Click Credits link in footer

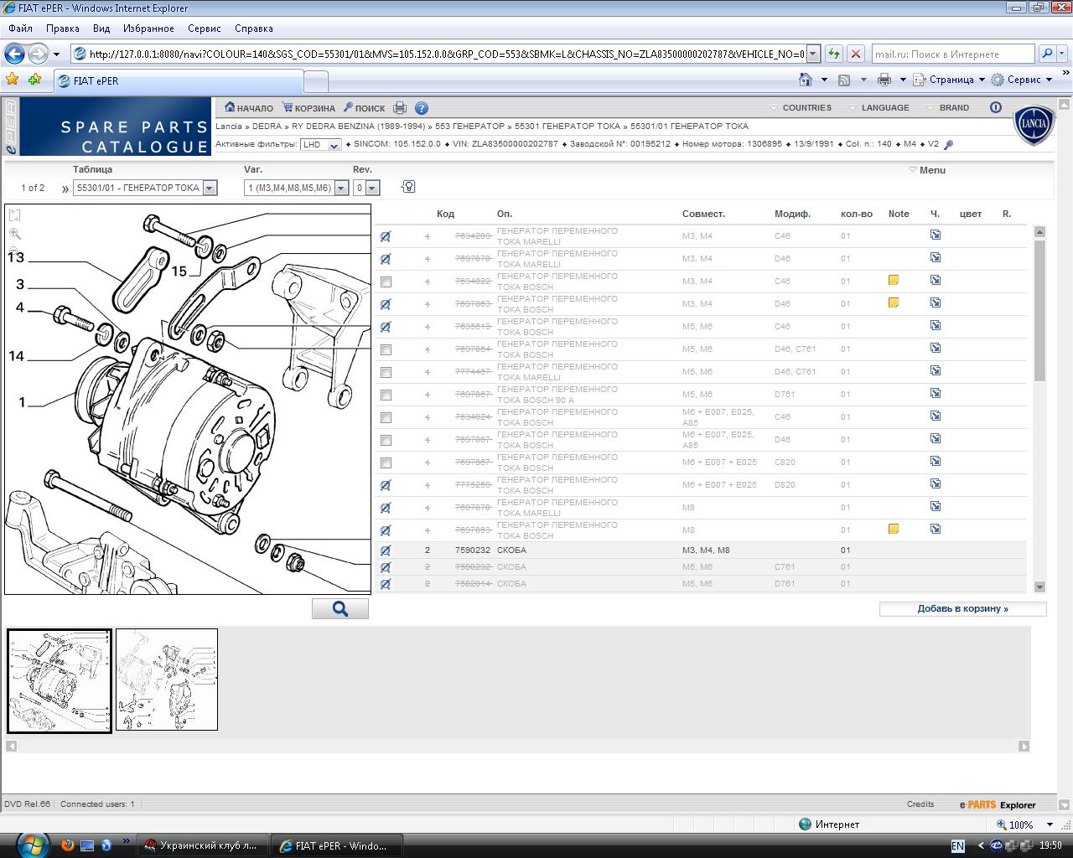tap(920, 804)
